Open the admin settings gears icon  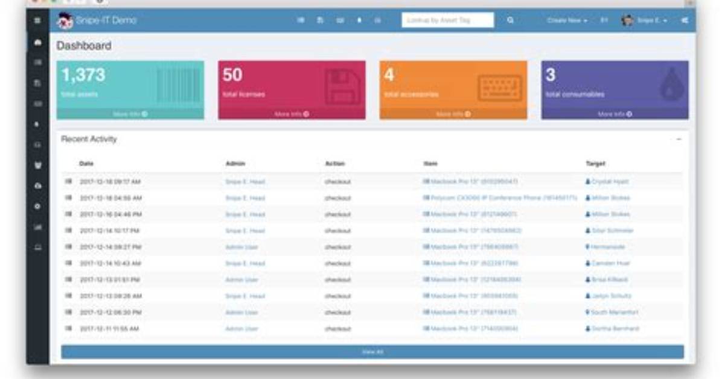point(685,21)
